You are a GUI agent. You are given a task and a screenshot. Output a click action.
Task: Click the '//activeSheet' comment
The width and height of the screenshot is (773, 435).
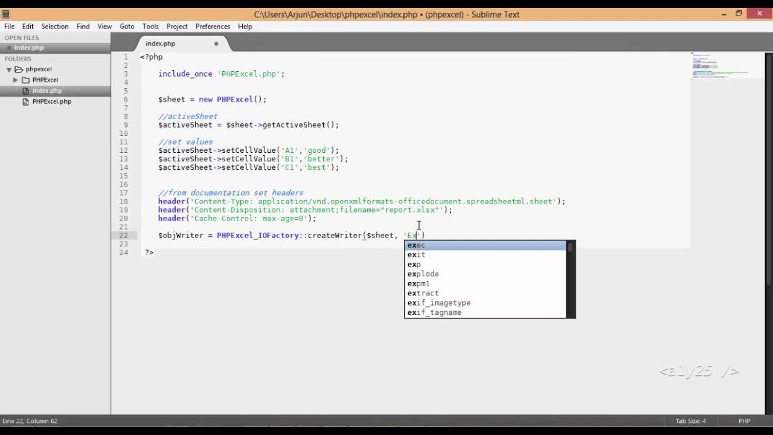[188, 116]
